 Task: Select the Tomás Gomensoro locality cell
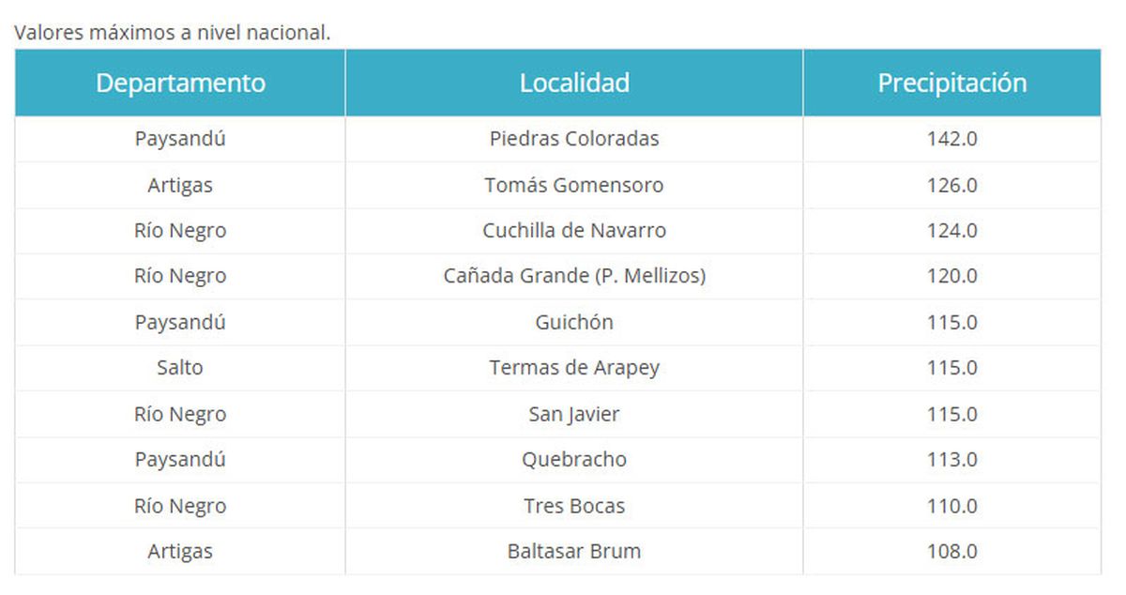coord(574,185)
